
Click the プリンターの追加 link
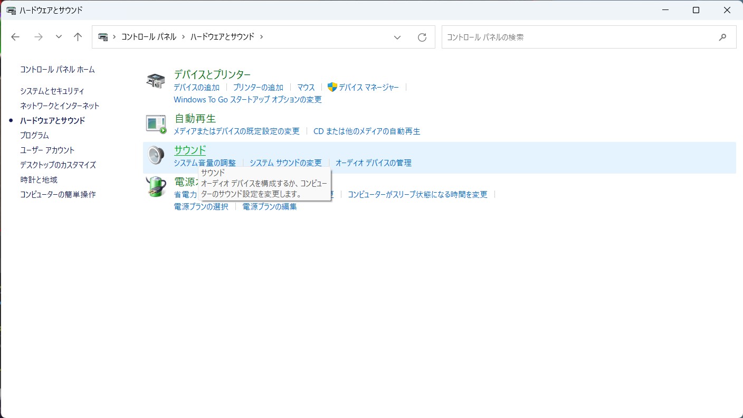258,88
